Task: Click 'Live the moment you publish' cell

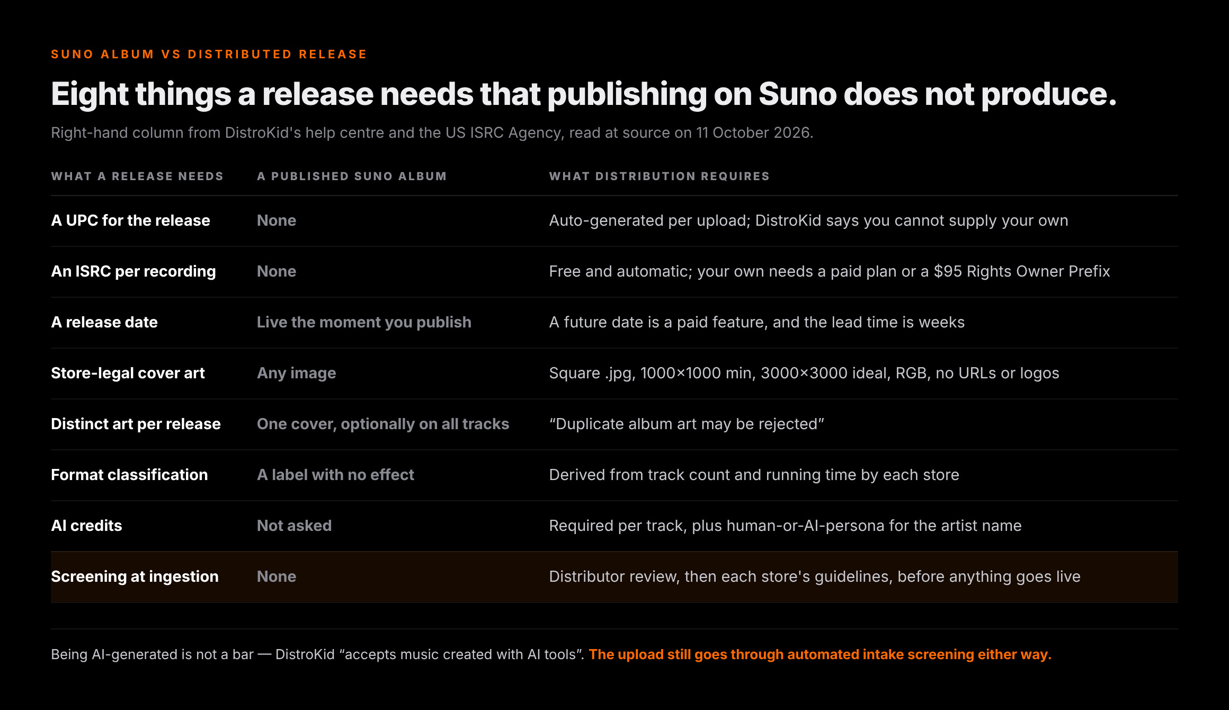Action: (364, 322)
